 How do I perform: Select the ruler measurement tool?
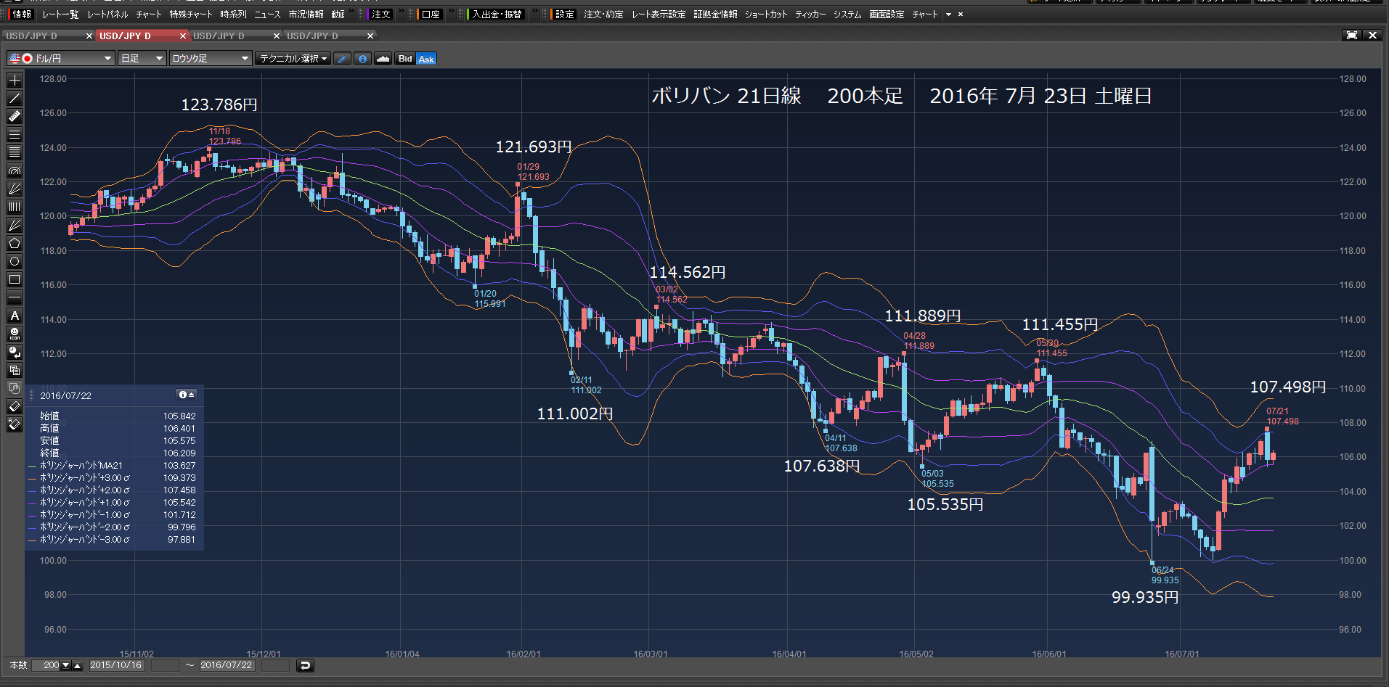pos(15,116)
